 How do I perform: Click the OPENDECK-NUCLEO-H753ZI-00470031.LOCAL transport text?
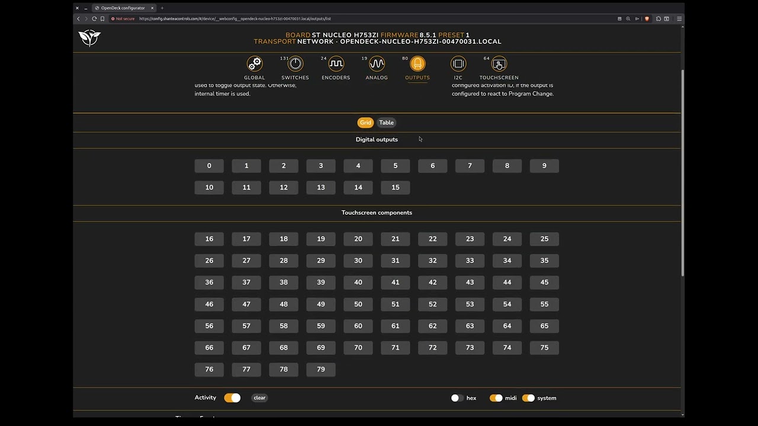click(420, 42)
